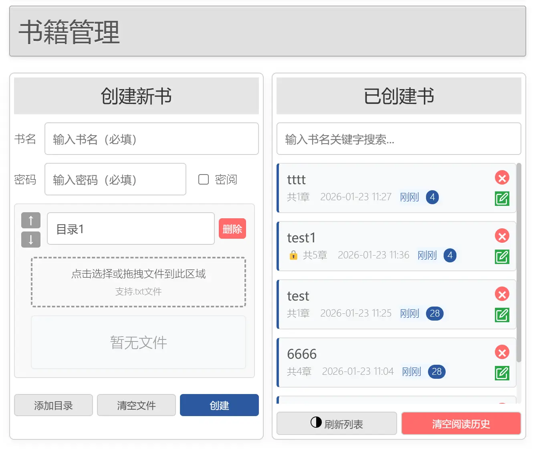Screen dimensions: 541x451
Task: Click the 共4章 chapter count
Action: coord(299,372)
